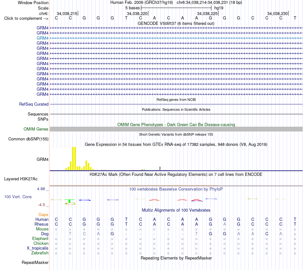Click the 'Window Position' label
Screen dimensions: 303x270
33,3
